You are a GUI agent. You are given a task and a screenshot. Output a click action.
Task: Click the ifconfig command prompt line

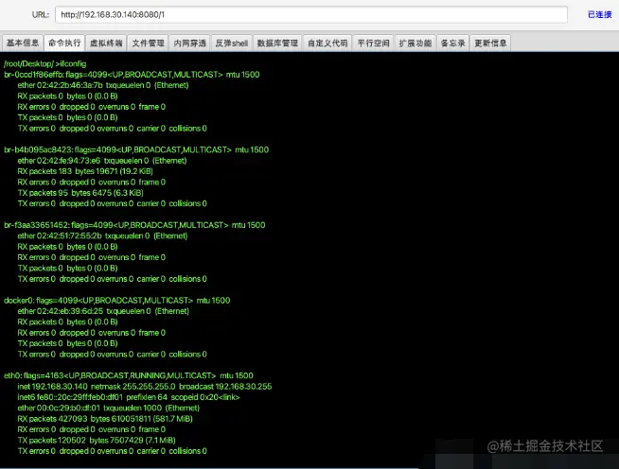(x=45, y=63)
